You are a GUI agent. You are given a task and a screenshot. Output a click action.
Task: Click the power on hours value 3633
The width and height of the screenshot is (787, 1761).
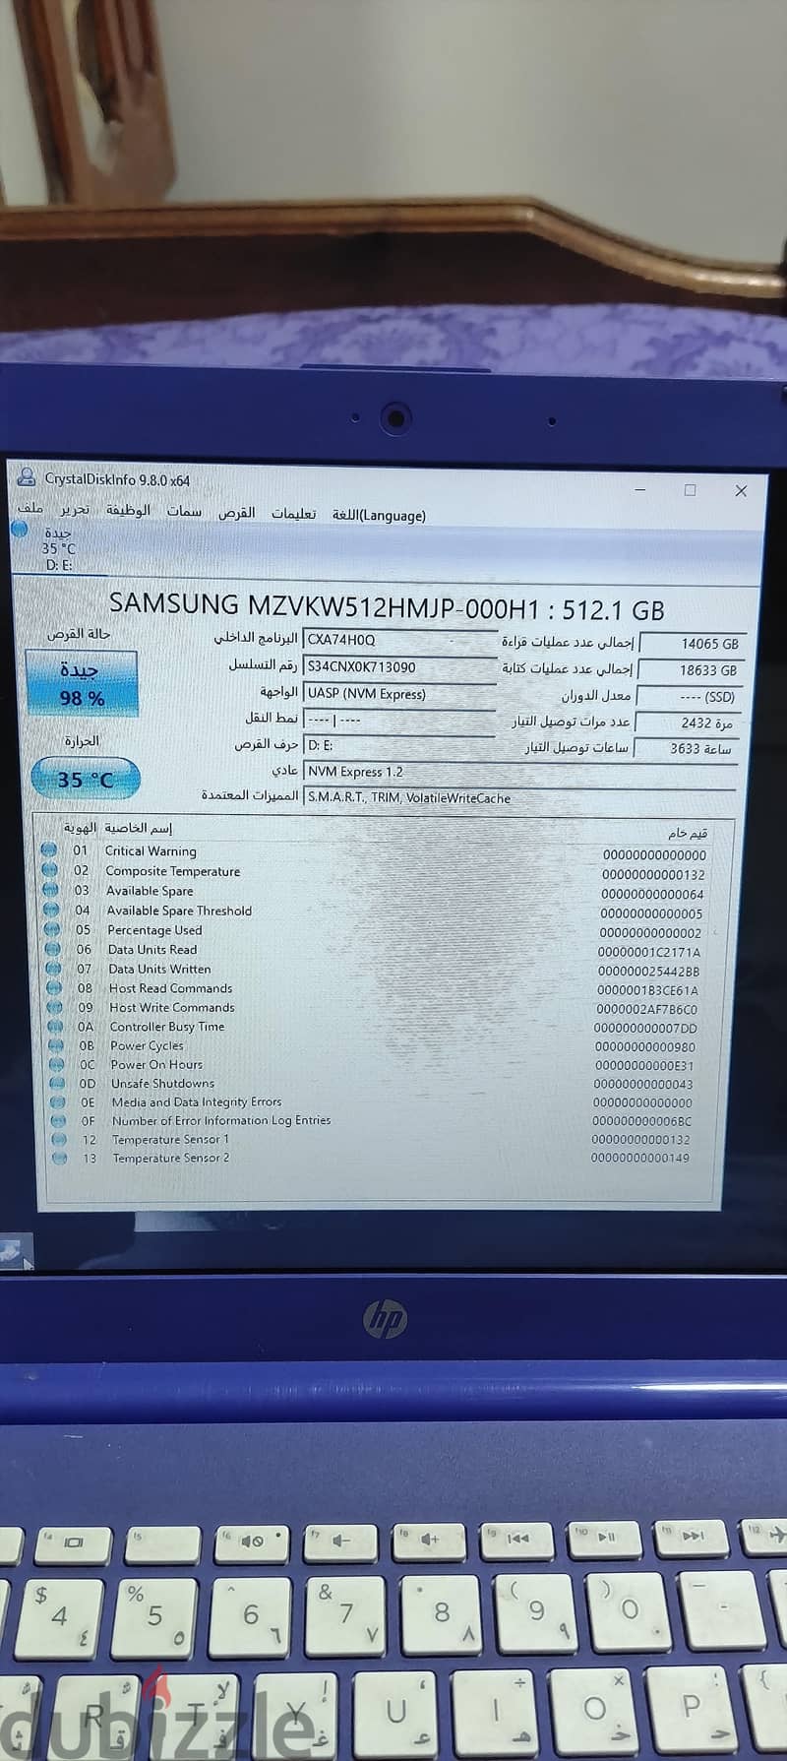coord(687,748)
